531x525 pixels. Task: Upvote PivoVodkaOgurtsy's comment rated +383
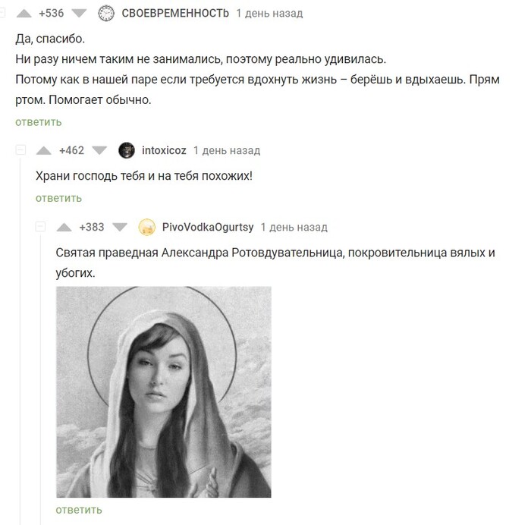click(x=64, y=227)
